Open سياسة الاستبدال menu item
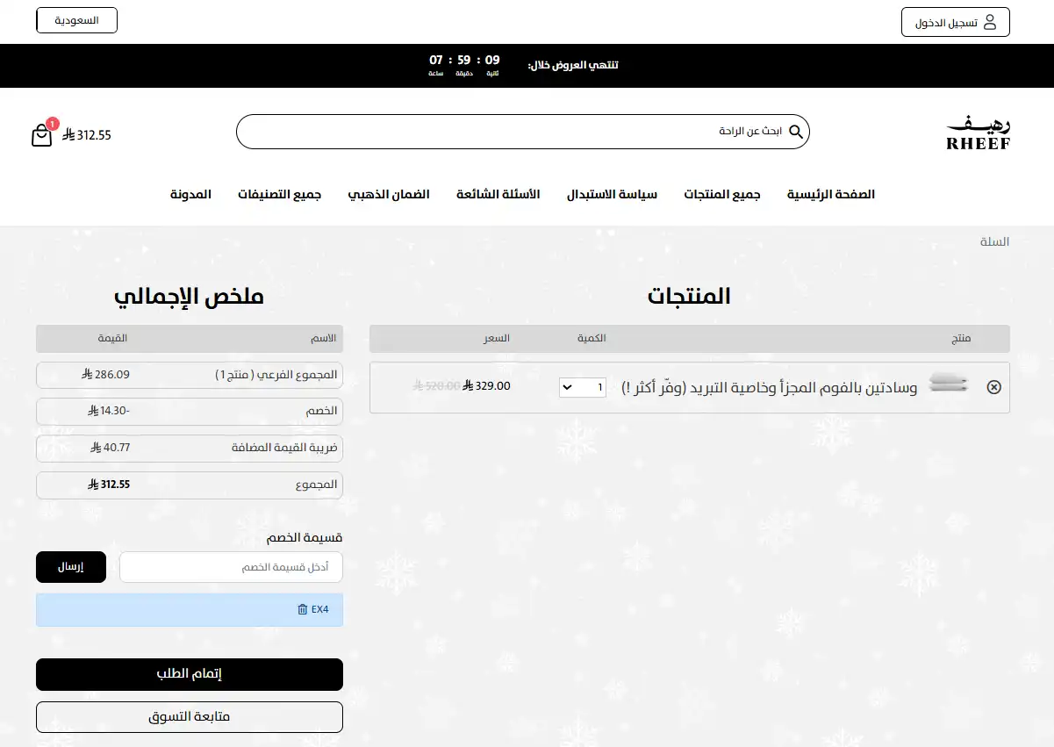Screen dimensions: 1054x747 coord(612,194)
